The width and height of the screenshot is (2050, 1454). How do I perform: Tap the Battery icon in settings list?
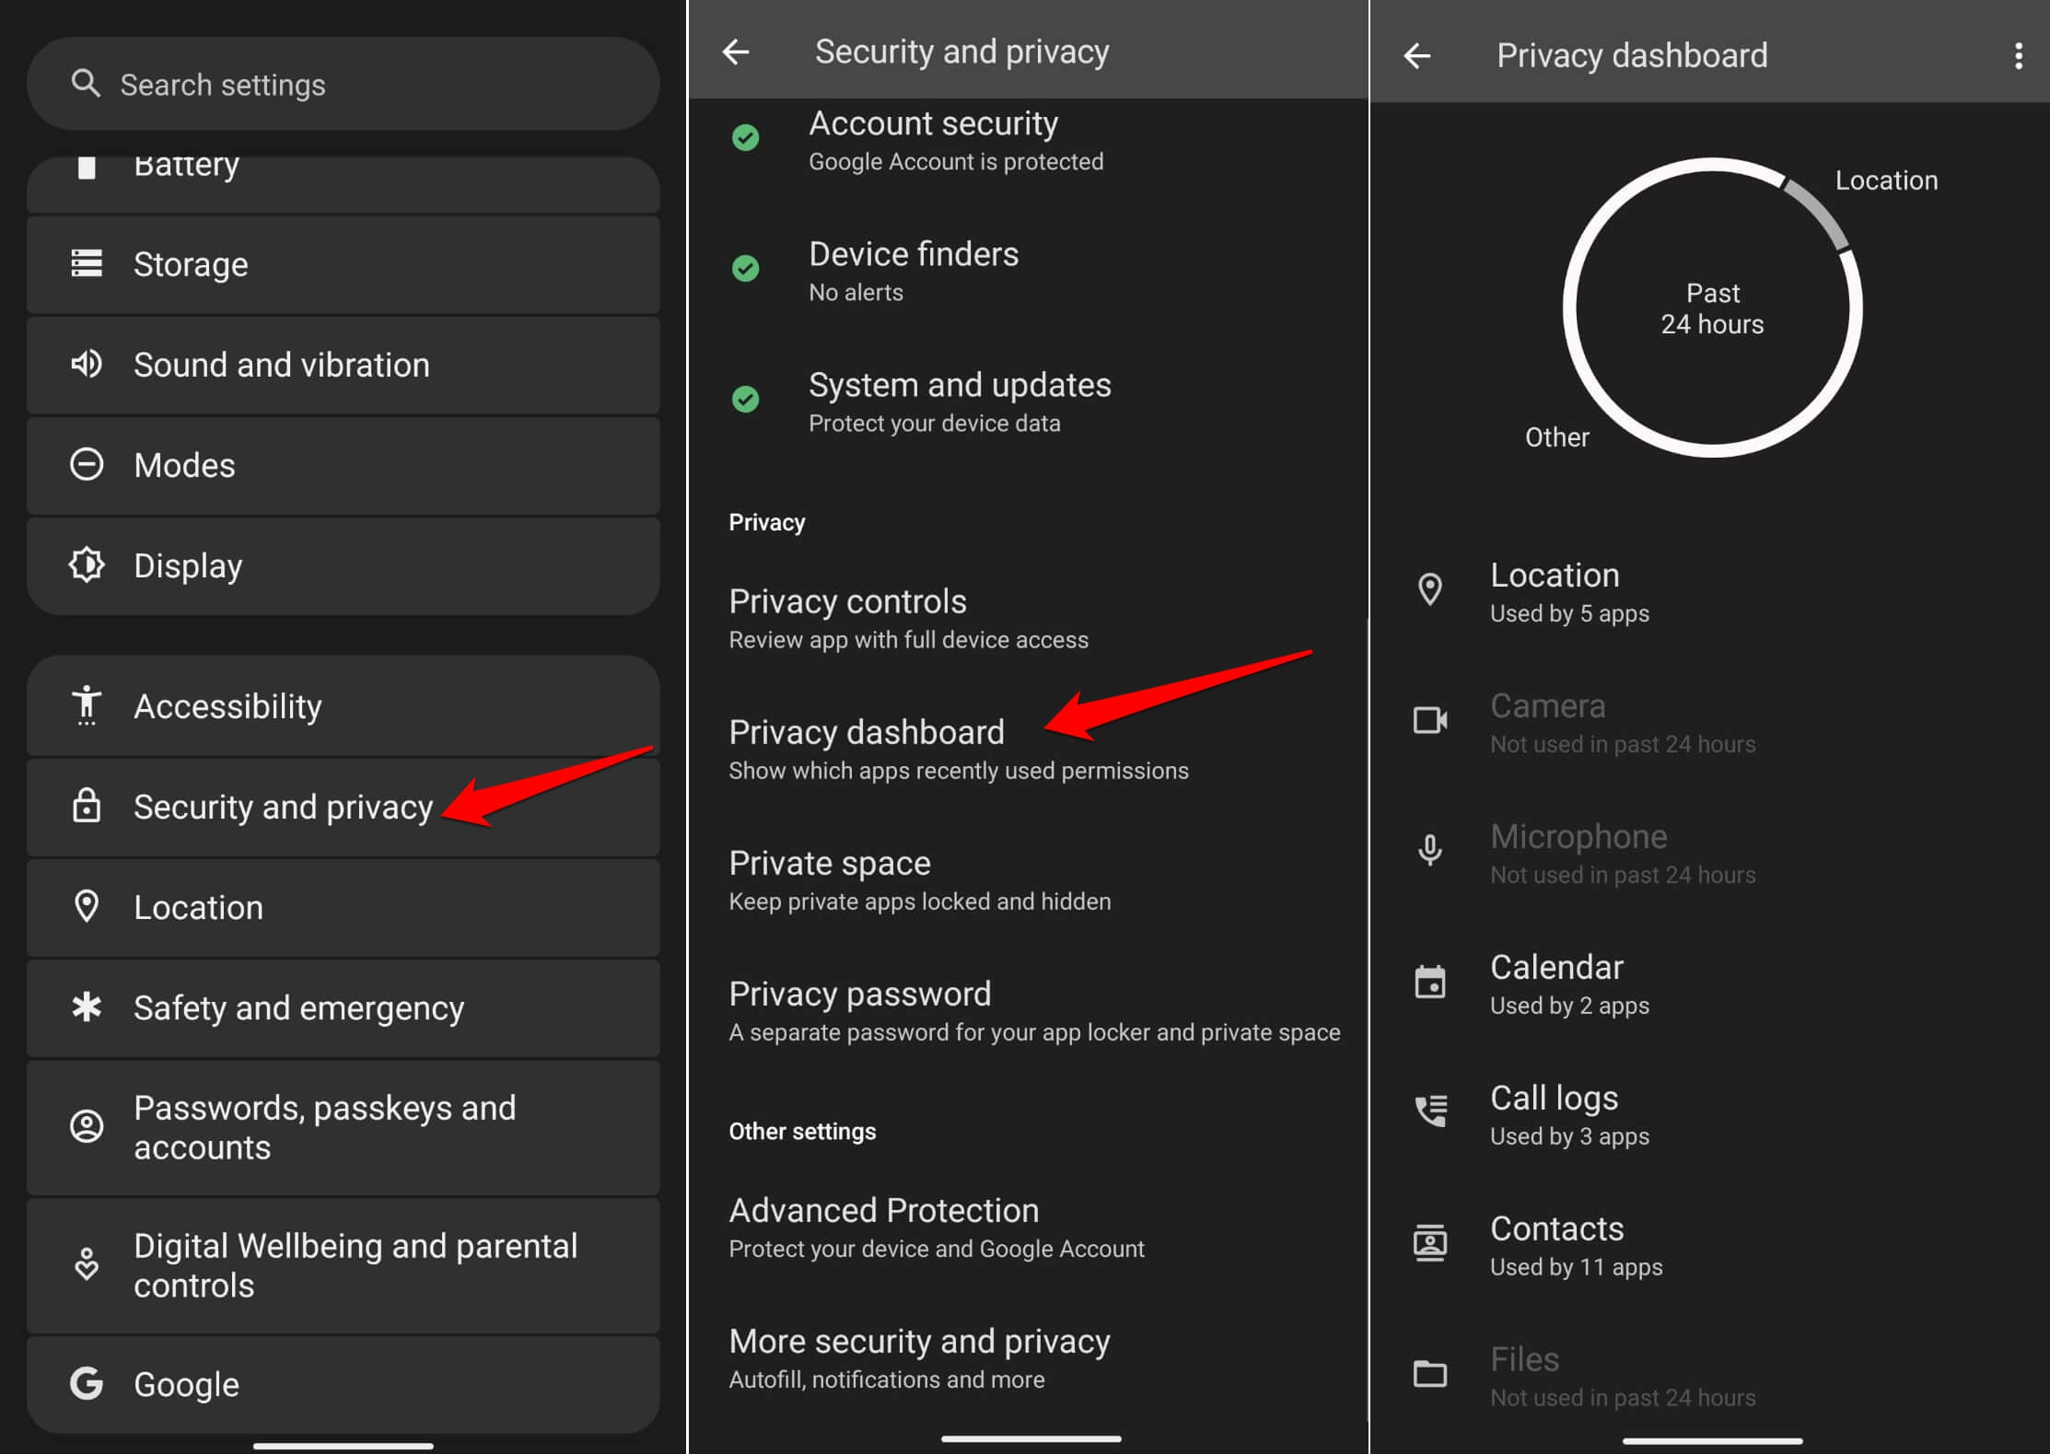click(x=87, y=168)
